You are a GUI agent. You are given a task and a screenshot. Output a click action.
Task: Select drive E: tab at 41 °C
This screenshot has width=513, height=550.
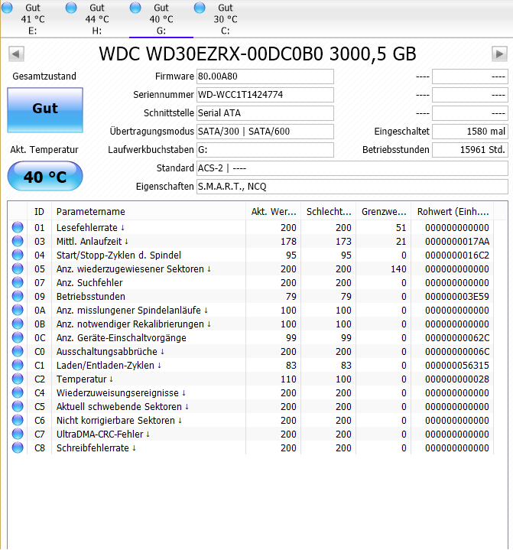[32, 19]
